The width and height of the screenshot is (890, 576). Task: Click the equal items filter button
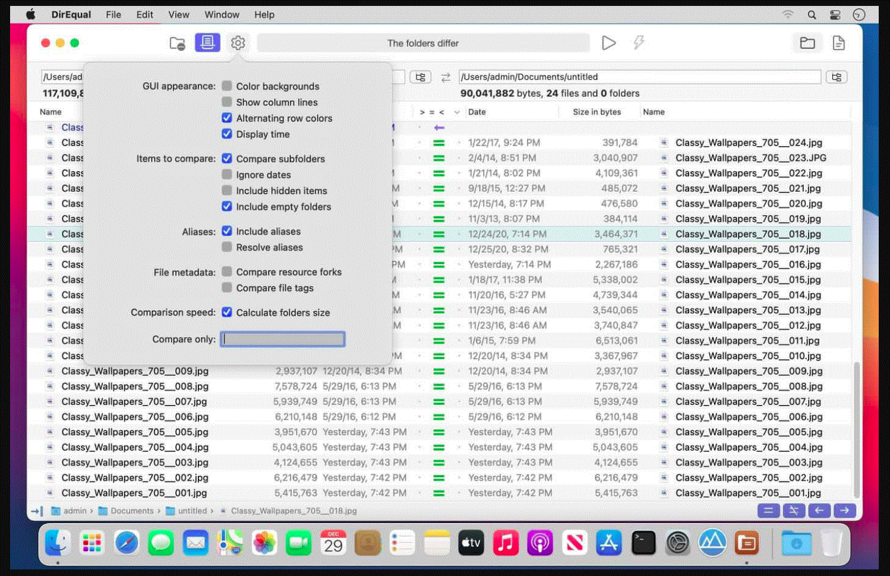768,510
